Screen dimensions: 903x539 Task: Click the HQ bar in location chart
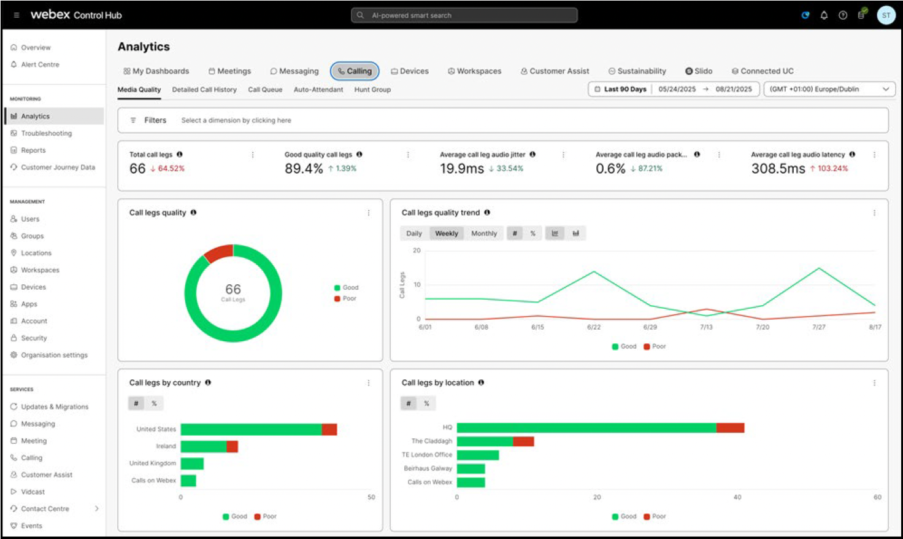pyautogui.click(x=601, y=427)
